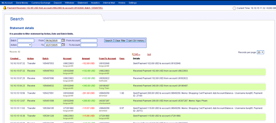Open the Statement menu item

coord(83,3)
